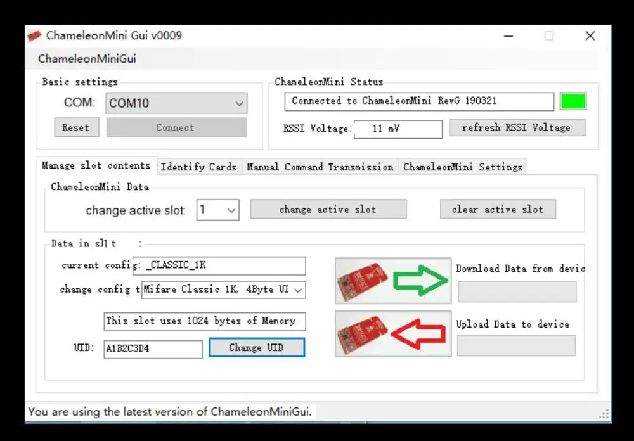The height and width of the screenshot is (441, 634).
Task: Click the Change UID button
Action: point(257,348)
